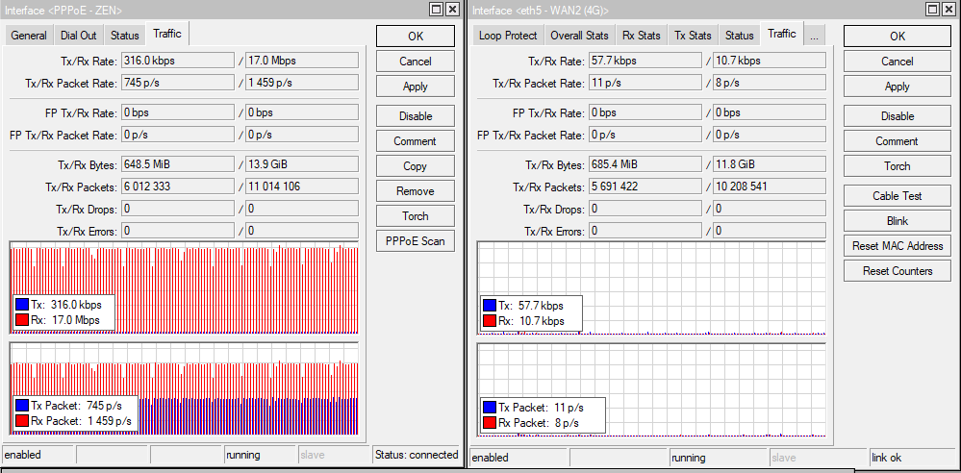Click Tx Bytes field showing 648.5 MiB
The width and height of the screenshot is (961, 473).
[x=178, y=164]
